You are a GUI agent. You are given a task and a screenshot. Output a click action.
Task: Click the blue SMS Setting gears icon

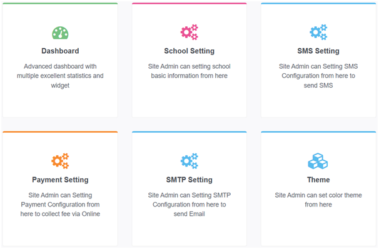(x=318, y=32)
